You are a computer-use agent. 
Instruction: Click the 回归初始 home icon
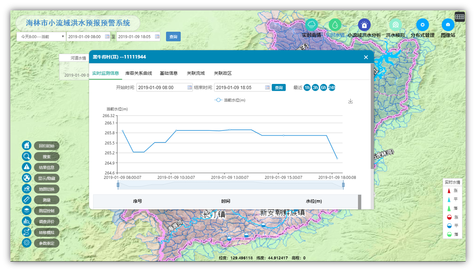[x=27, y=145]
